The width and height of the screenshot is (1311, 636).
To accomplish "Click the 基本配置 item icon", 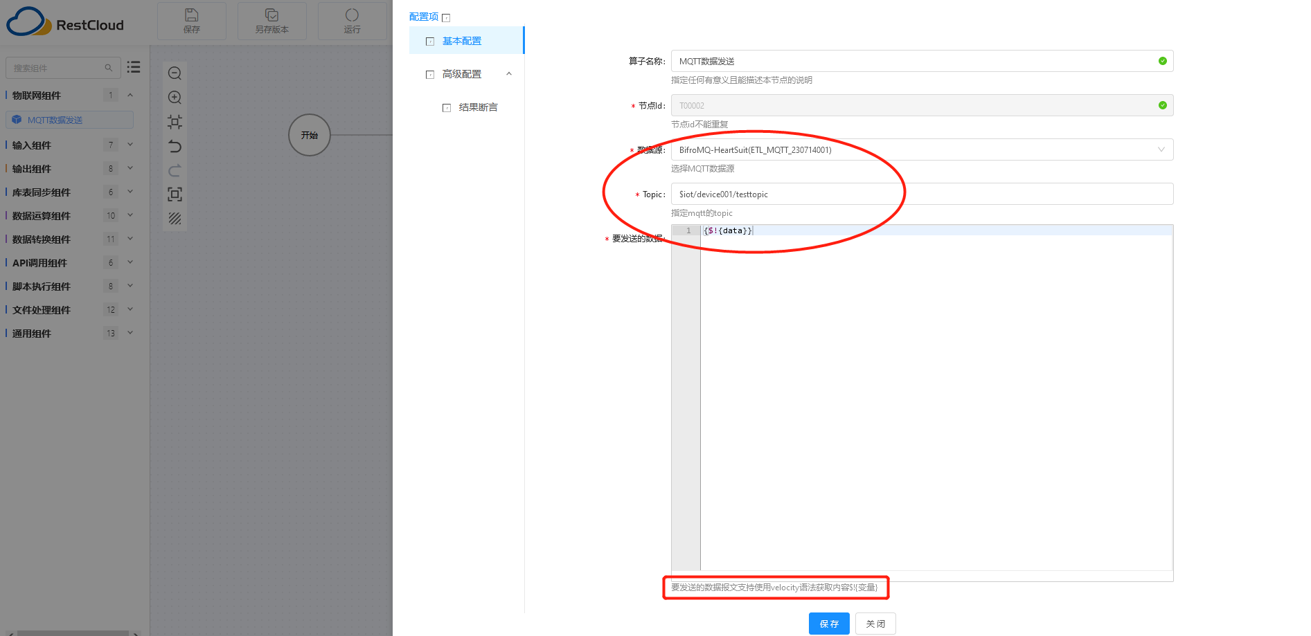I will pyautogui.click(x=430, y=42).
